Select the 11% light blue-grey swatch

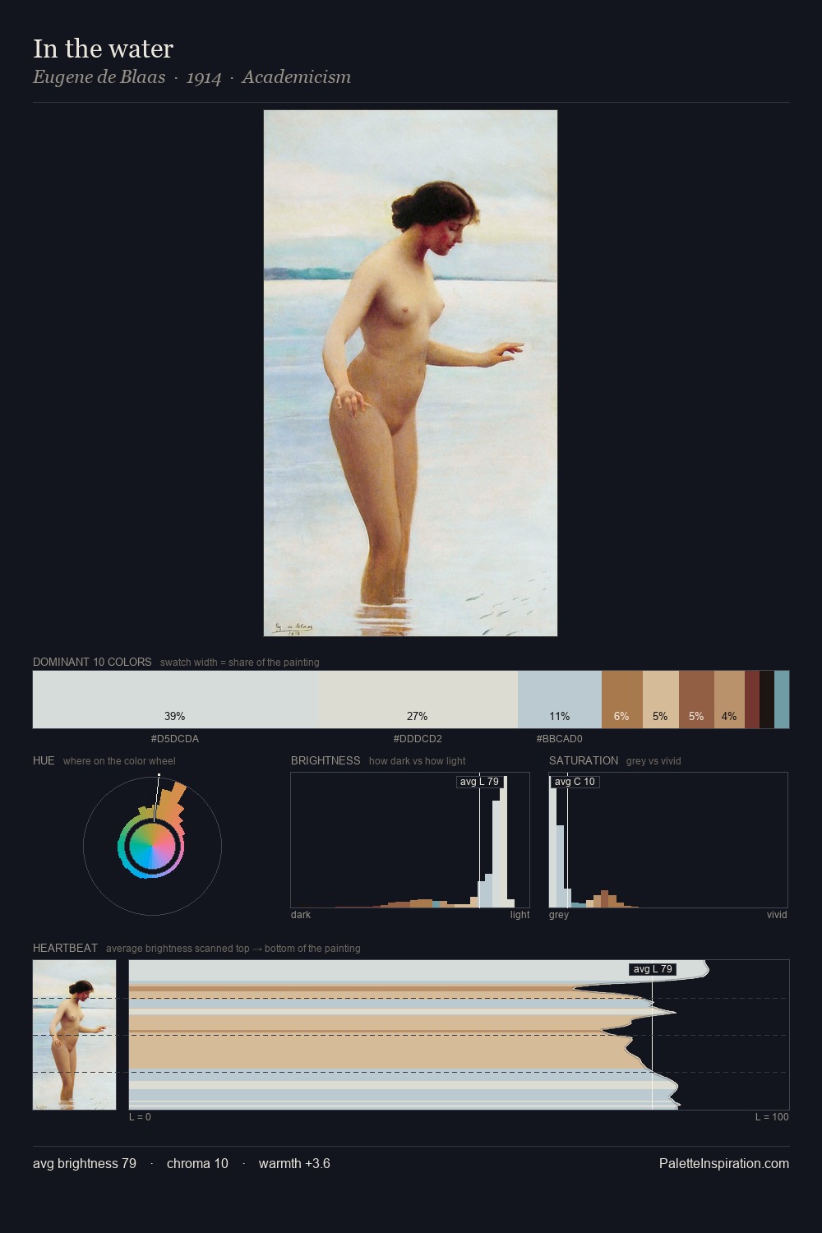[x=560, y=700]
